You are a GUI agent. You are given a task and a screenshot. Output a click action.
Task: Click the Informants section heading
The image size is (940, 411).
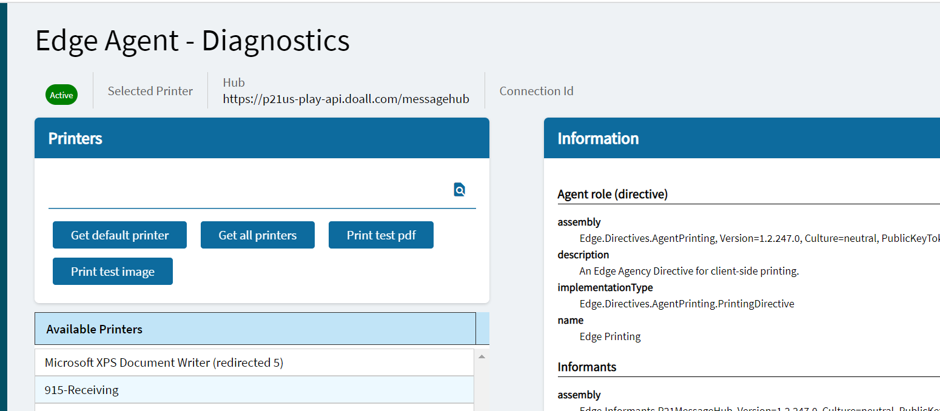(x=586, y=367)
